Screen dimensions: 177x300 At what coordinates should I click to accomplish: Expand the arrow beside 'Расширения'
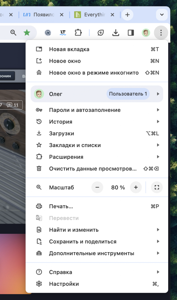[158, 157]
